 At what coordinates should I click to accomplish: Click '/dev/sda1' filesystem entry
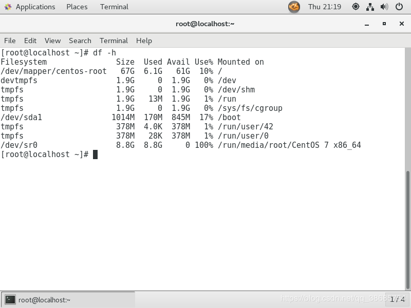pyautogui.click(x=21, y=118)
